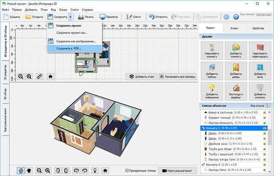Switch to 2D-редактор и 3D-обзор tab
The width and height of the screenshot is (274, 176).
(x=5, y=42)
